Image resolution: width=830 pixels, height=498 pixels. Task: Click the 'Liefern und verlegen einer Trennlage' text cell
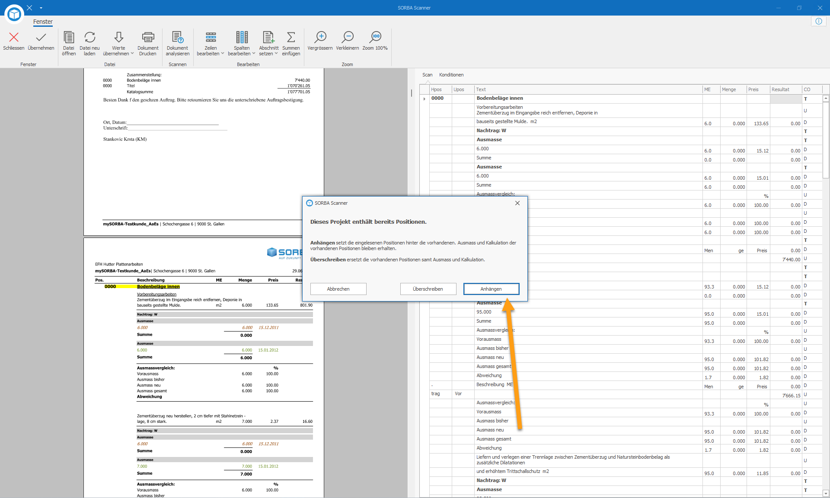(588, 460)
